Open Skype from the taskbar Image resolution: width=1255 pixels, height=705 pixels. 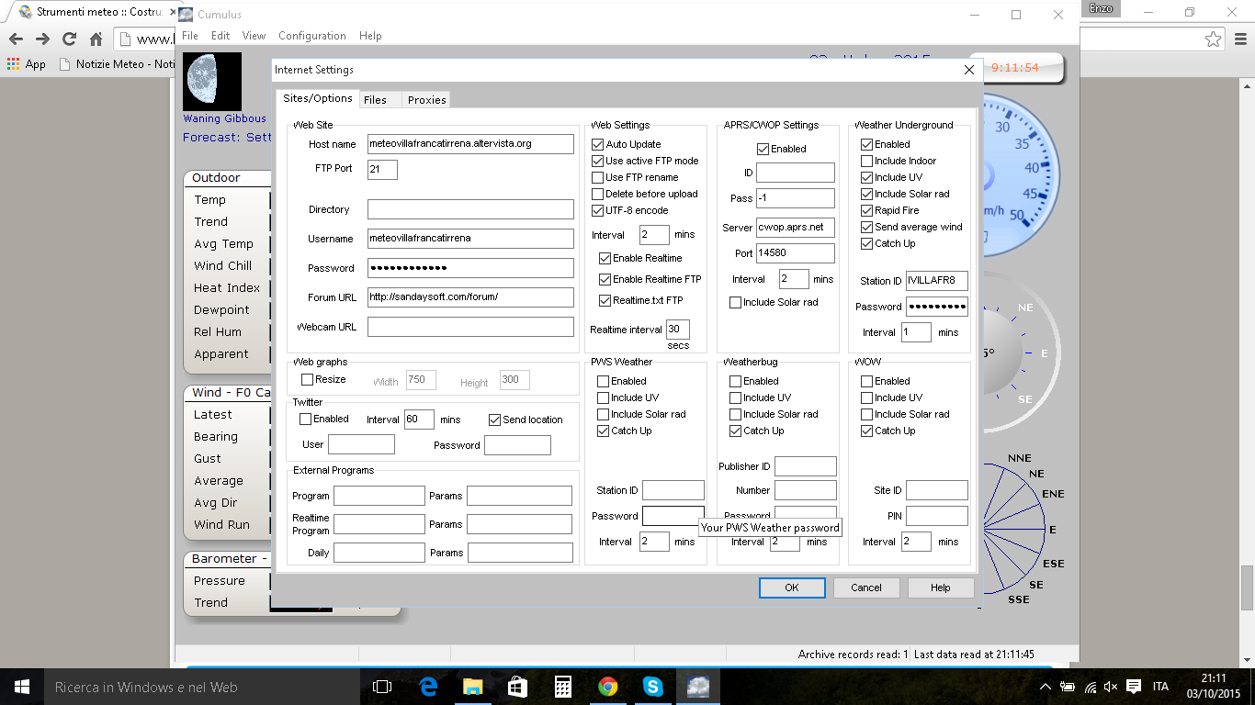(653, 687)
